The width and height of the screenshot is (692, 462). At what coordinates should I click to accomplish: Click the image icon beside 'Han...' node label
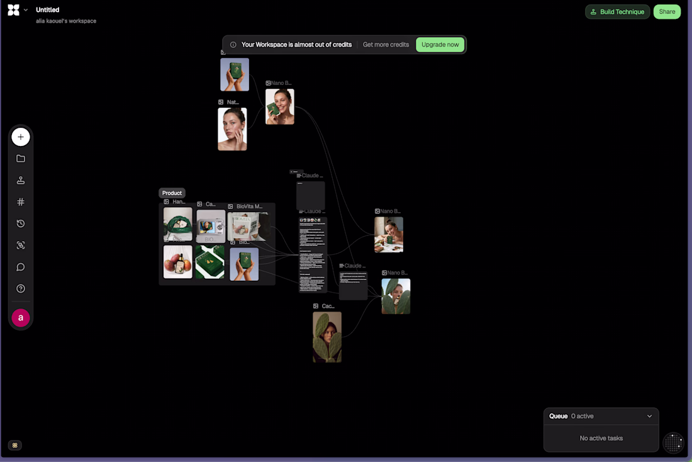[x=166, y=202]
